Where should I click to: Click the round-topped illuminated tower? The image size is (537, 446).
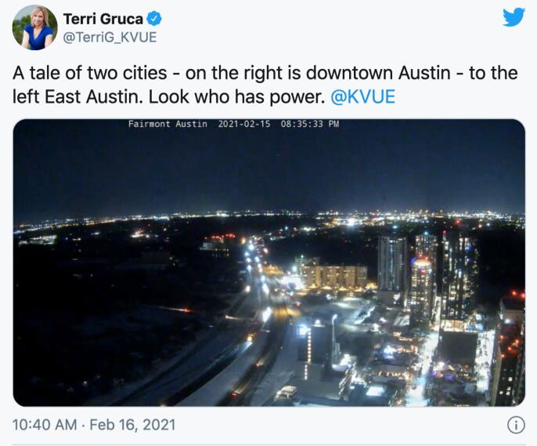pos(422,292)
